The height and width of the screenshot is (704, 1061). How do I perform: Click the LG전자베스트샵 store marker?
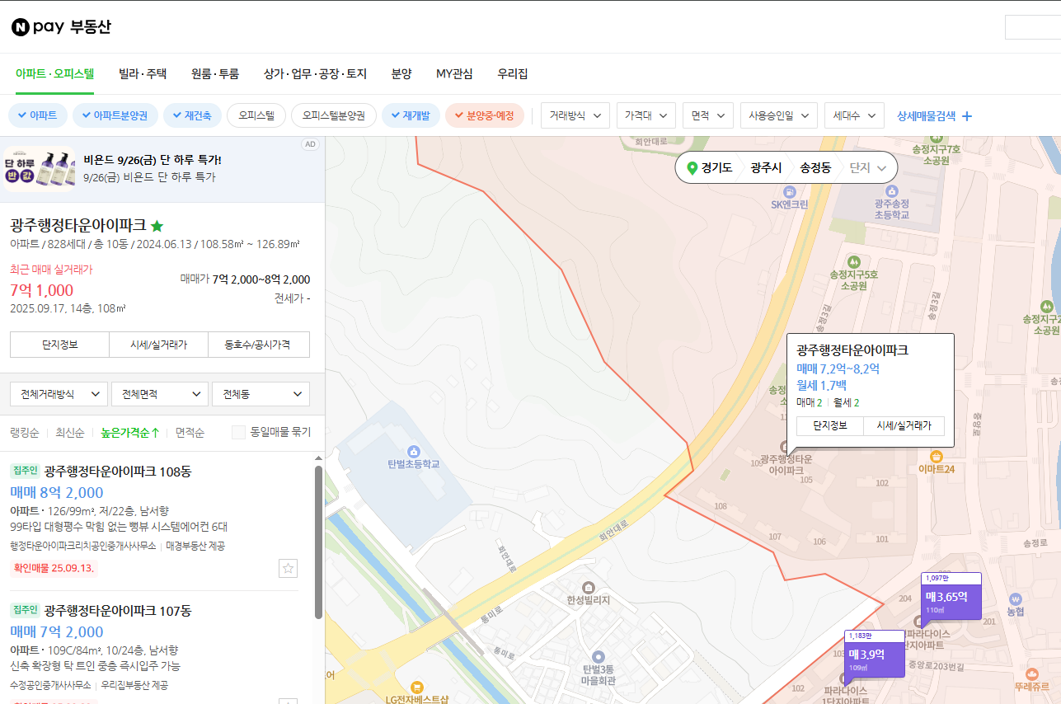point(417,687)
